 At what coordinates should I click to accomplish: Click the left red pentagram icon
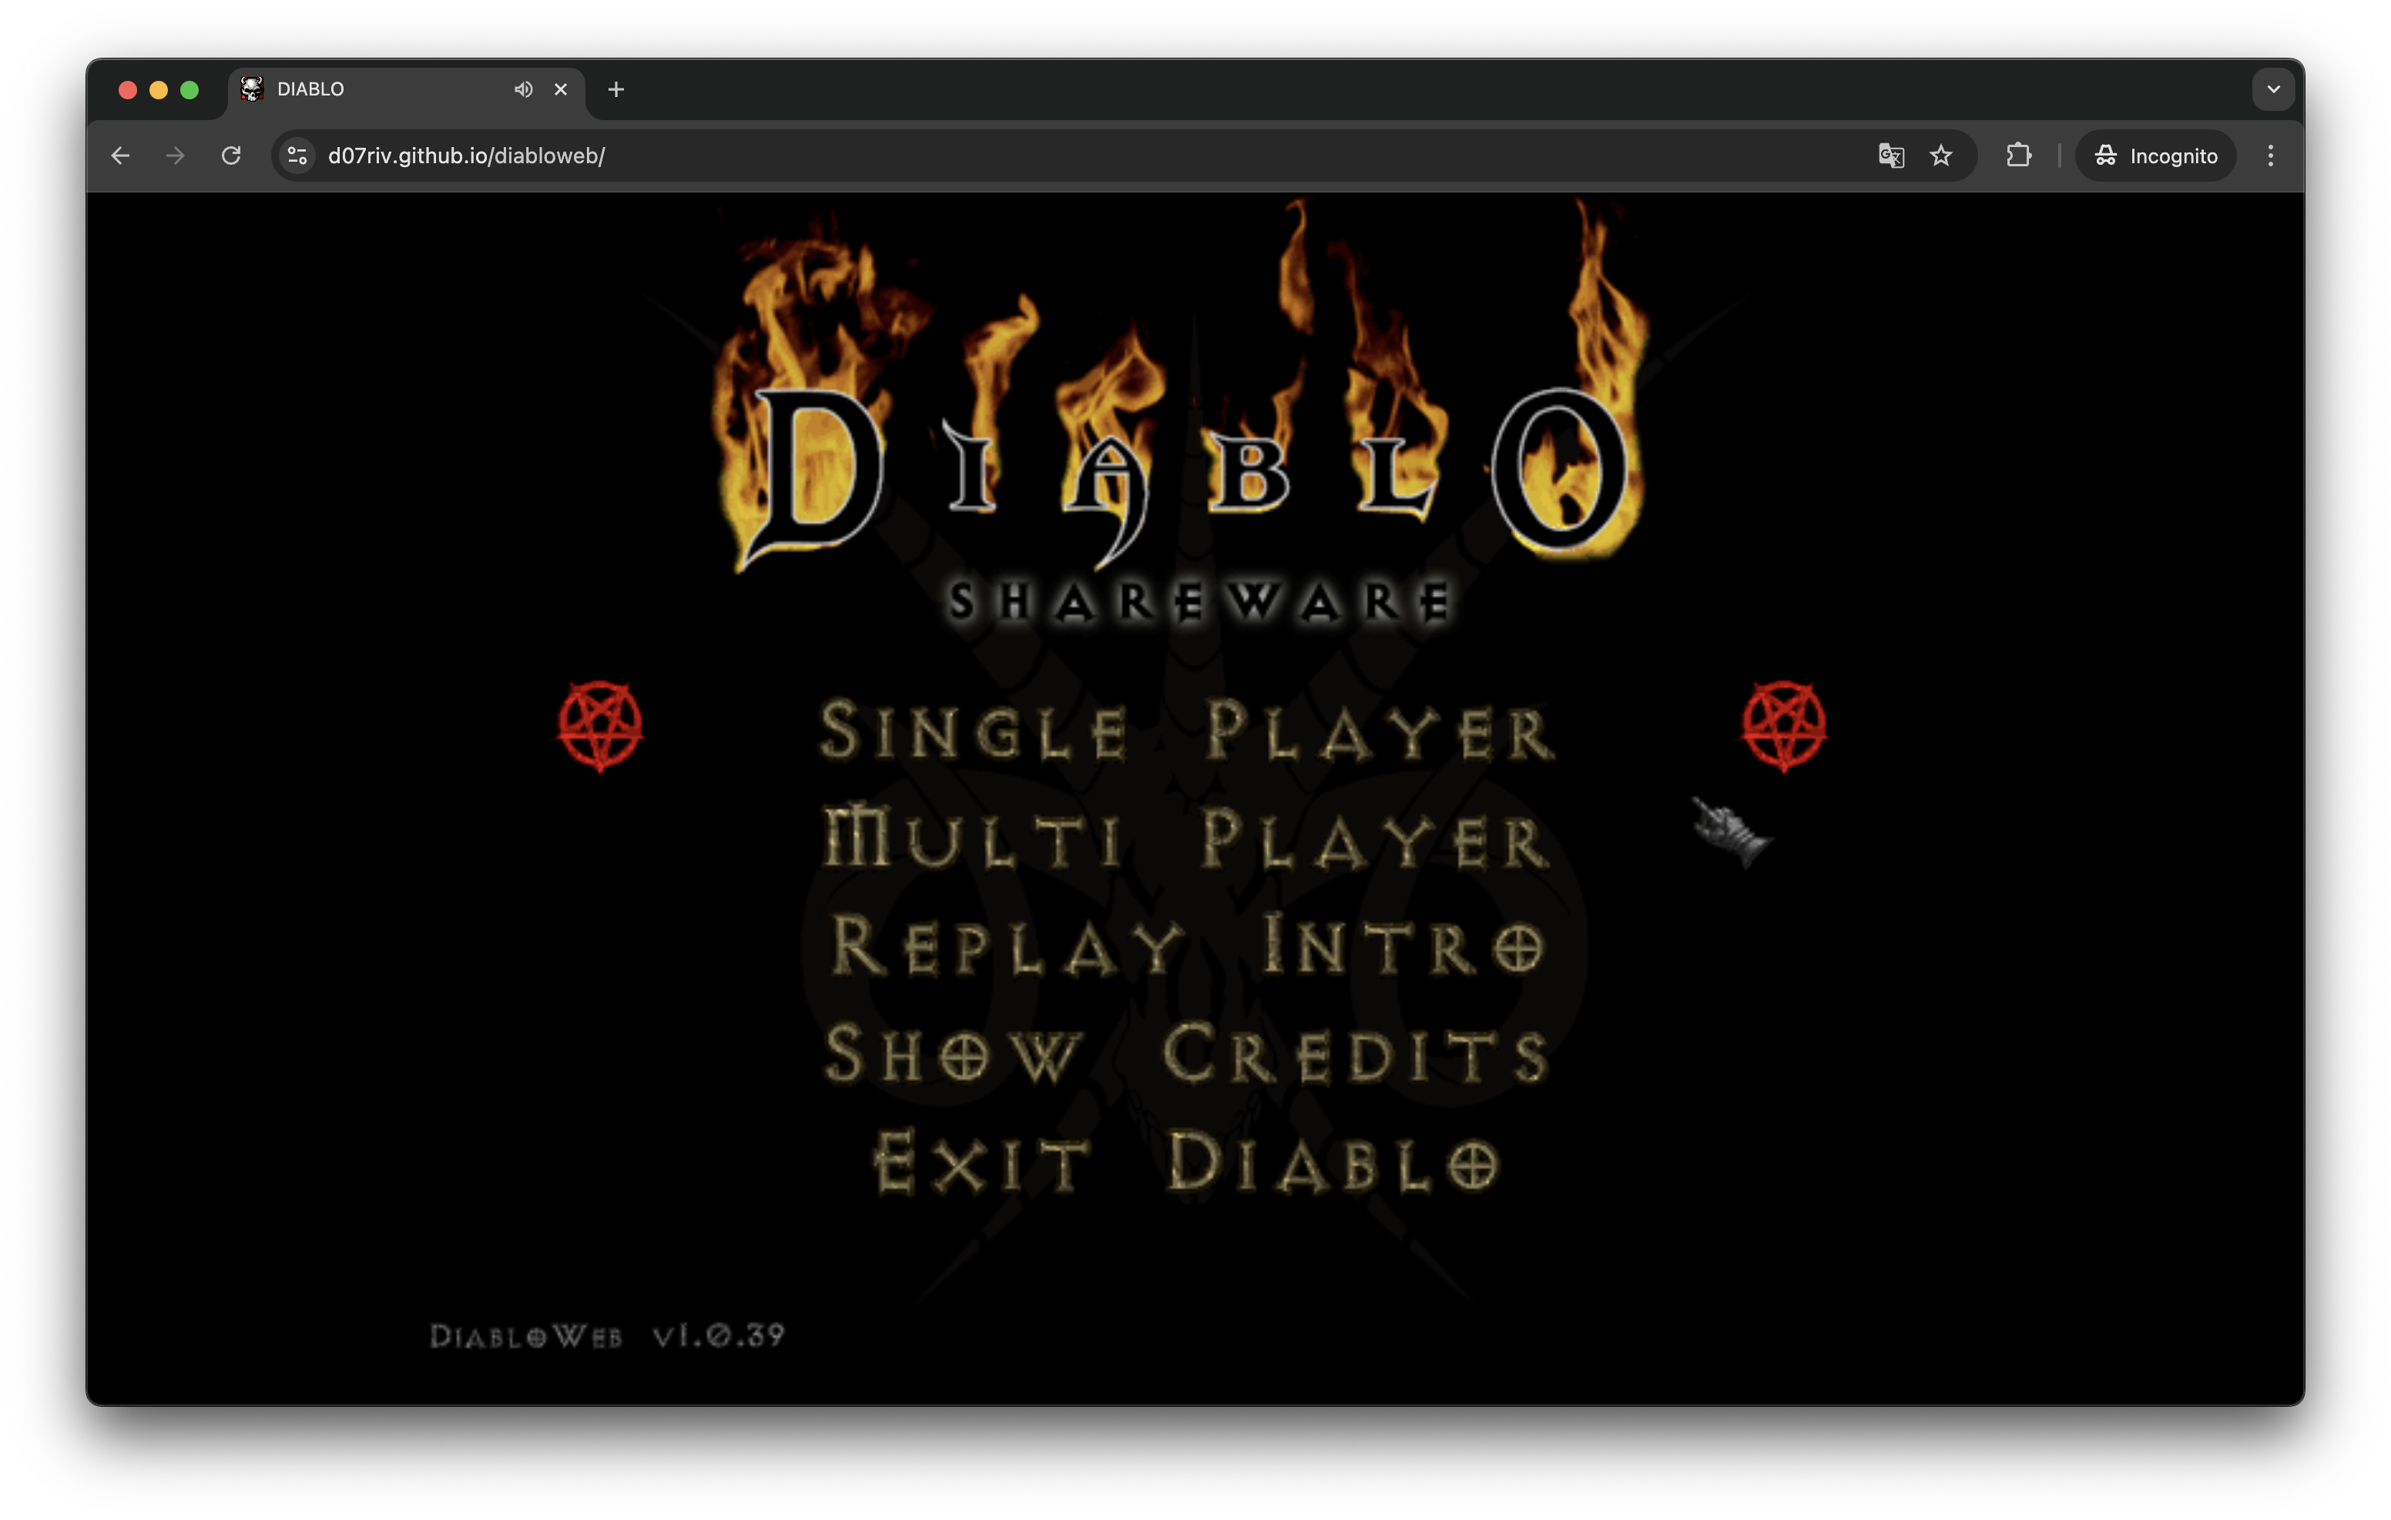(x=600, y=726)
